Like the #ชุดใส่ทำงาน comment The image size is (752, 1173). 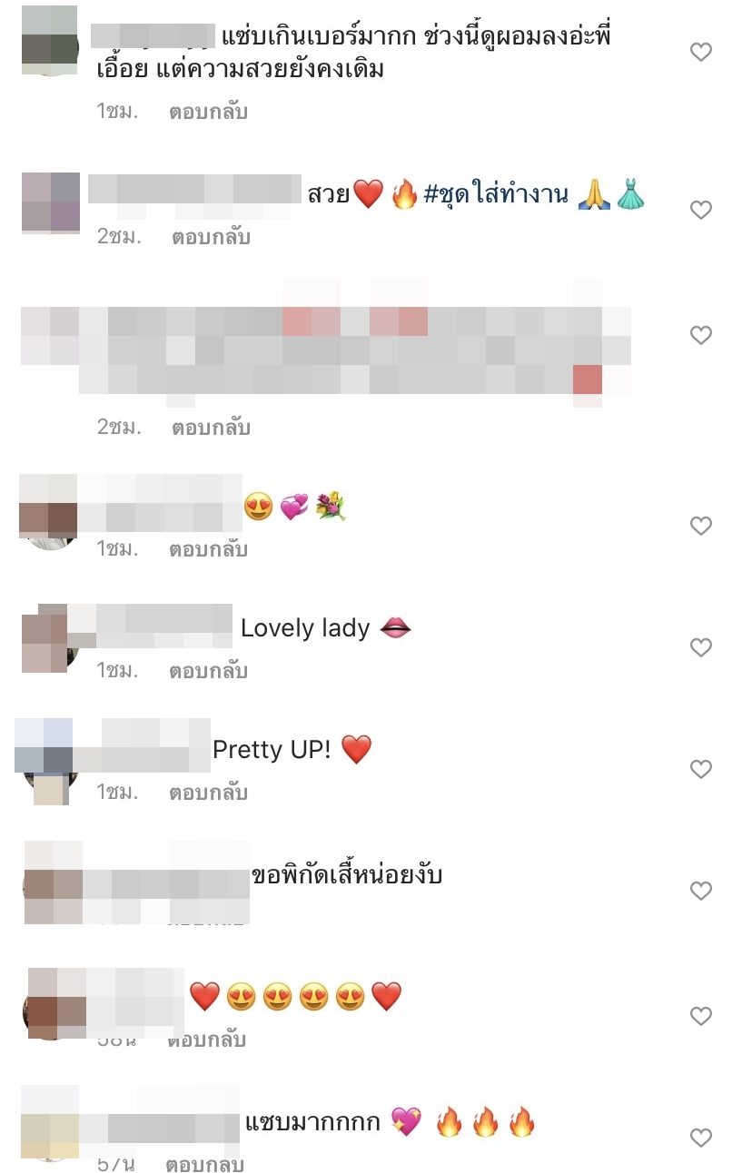700,211
